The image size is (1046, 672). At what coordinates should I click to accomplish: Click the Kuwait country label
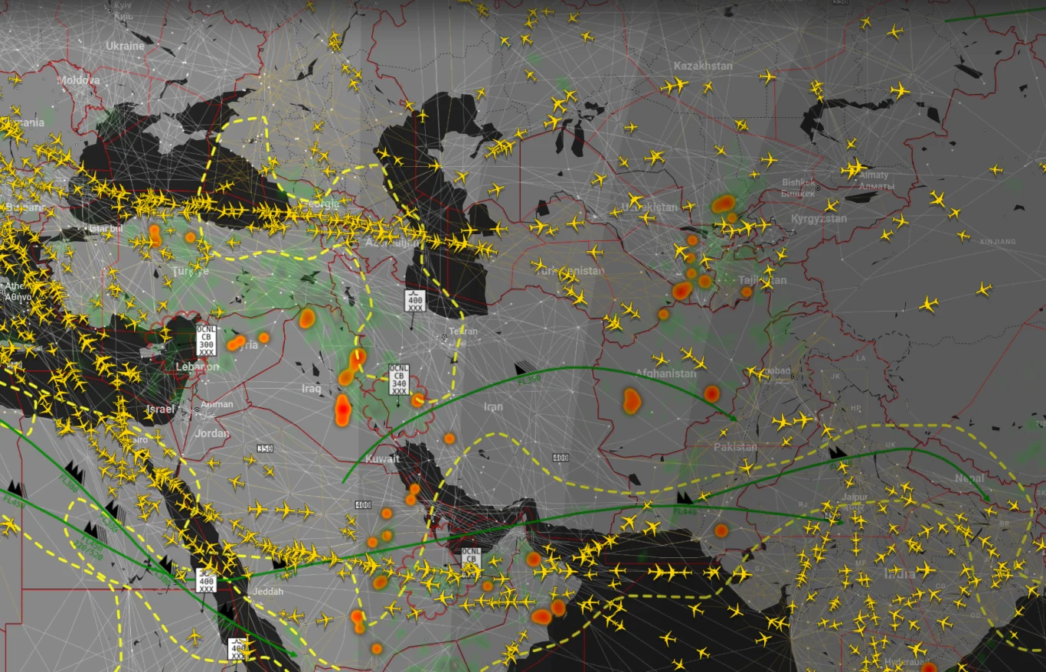383,458
